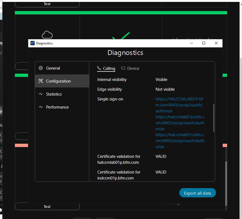Switch to the Device tab

133,68
